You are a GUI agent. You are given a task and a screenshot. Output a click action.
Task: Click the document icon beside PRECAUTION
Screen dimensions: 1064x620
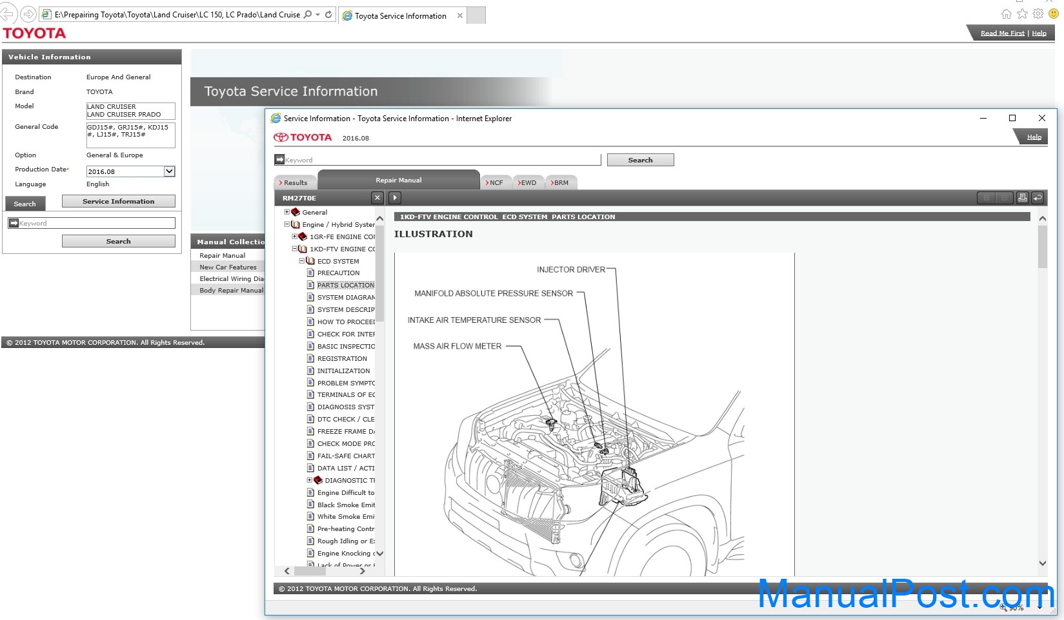click(x=310, y=273)
